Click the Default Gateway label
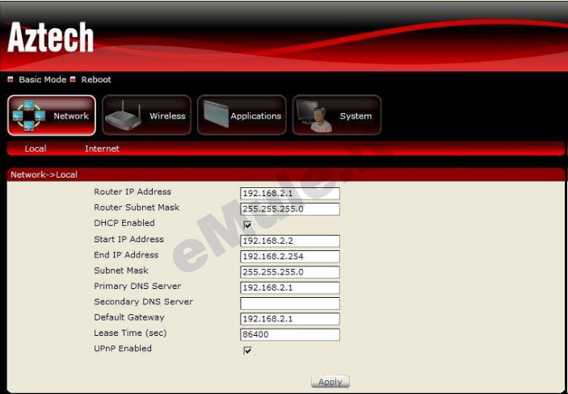Viewport: 568px width, 394px height. click(129, 317)
